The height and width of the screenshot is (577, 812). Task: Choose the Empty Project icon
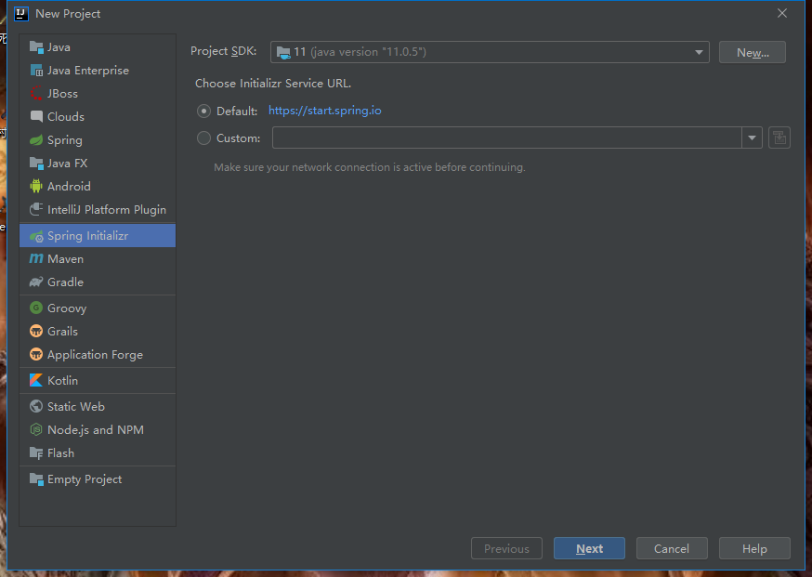pos(36,479)
